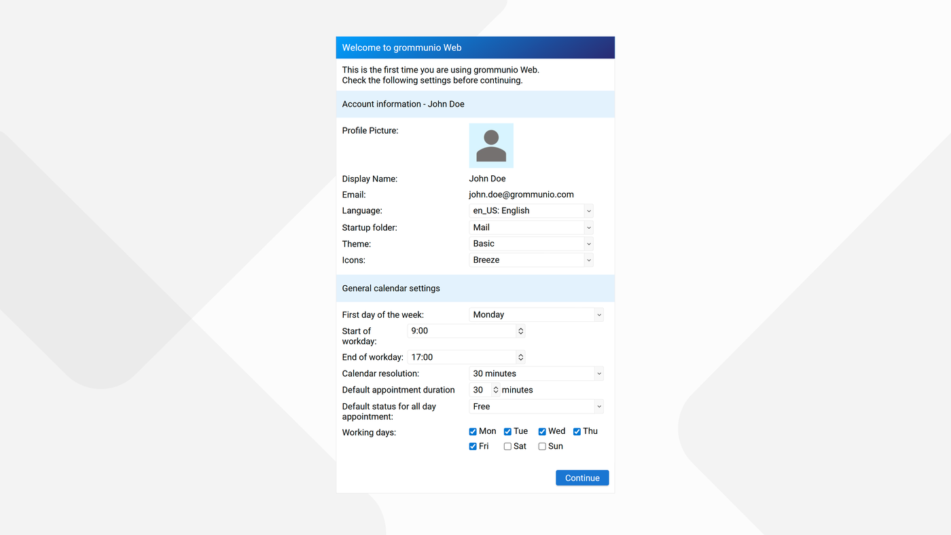Viewport: 951px width, 535px height.
Task: Open the Calendar resolution dropdown
Action: coord(536,373)
